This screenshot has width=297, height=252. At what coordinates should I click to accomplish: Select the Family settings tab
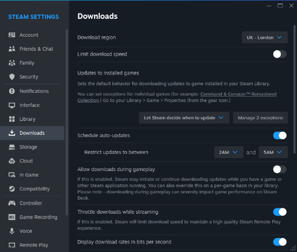pyautogui.click(x=32, y=63)
